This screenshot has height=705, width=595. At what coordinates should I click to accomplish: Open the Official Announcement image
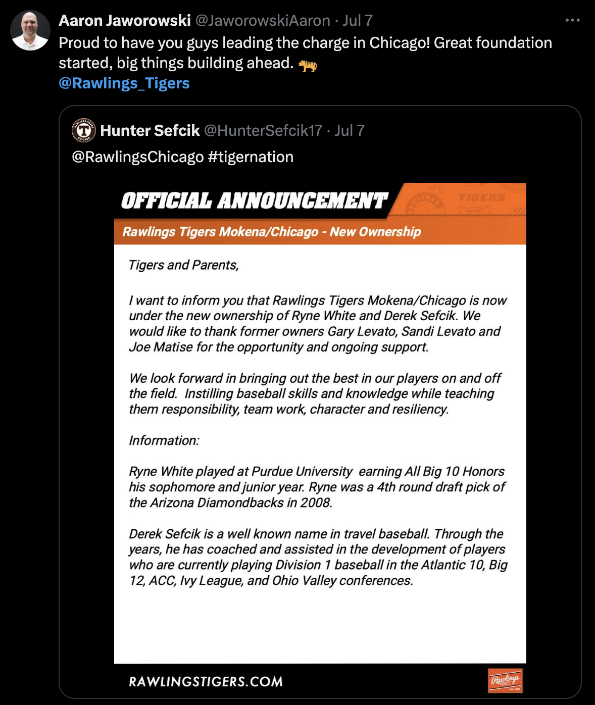tap(320, 440)
